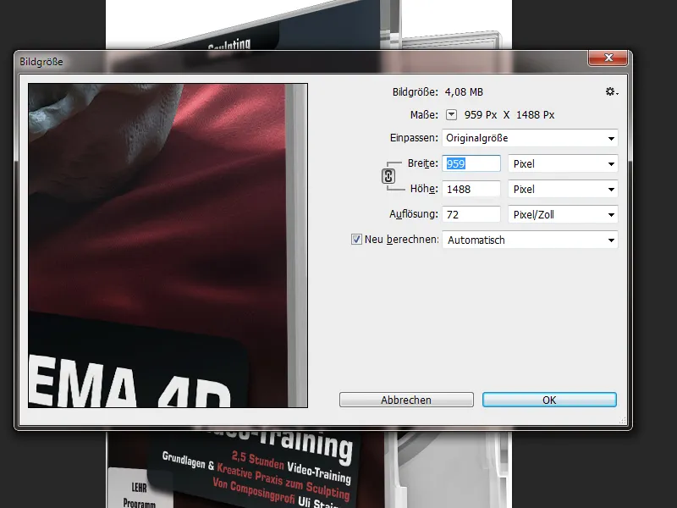Click the Breite input field with 959

pyautogui.click(x=471, y=163)
